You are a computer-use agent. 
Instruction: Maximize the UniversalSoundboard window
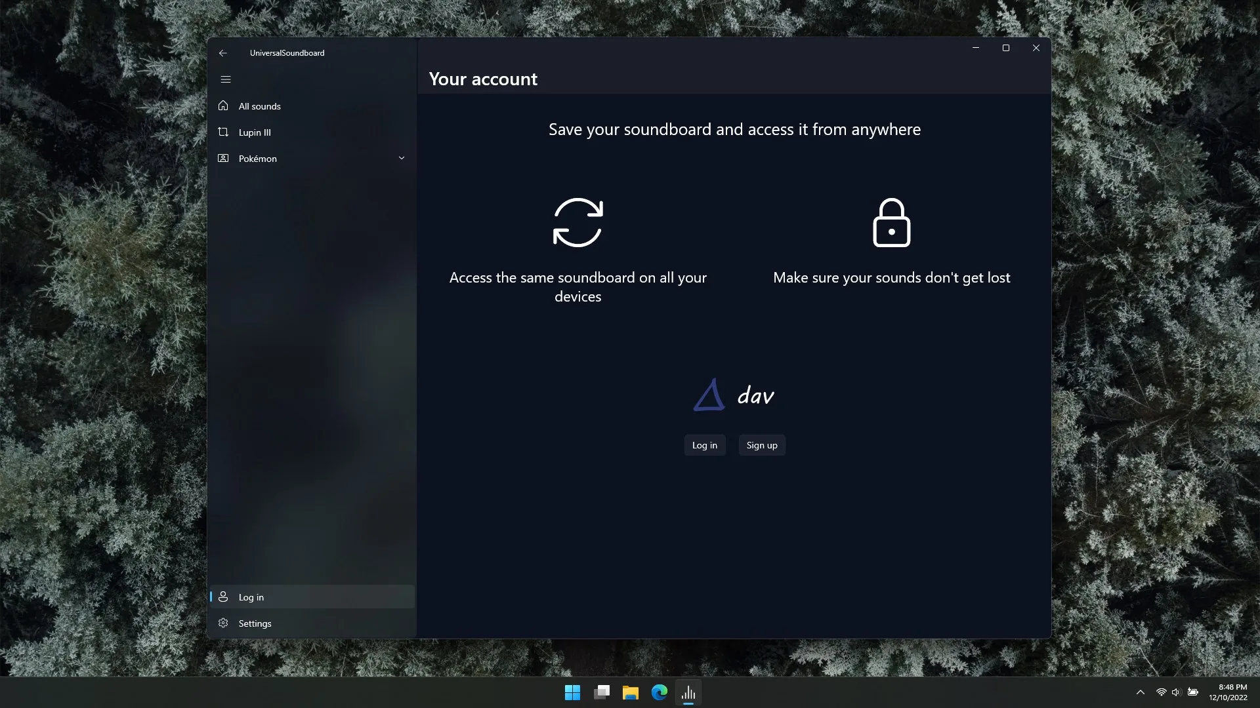click(x=1006, y=48)
